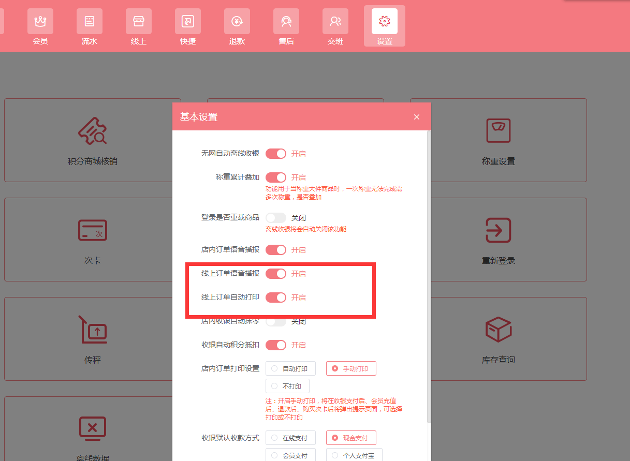The height and width of the screenshot is (461, 630).
Task: Close the 基本设置 dialog
Action: pos(417,117)
